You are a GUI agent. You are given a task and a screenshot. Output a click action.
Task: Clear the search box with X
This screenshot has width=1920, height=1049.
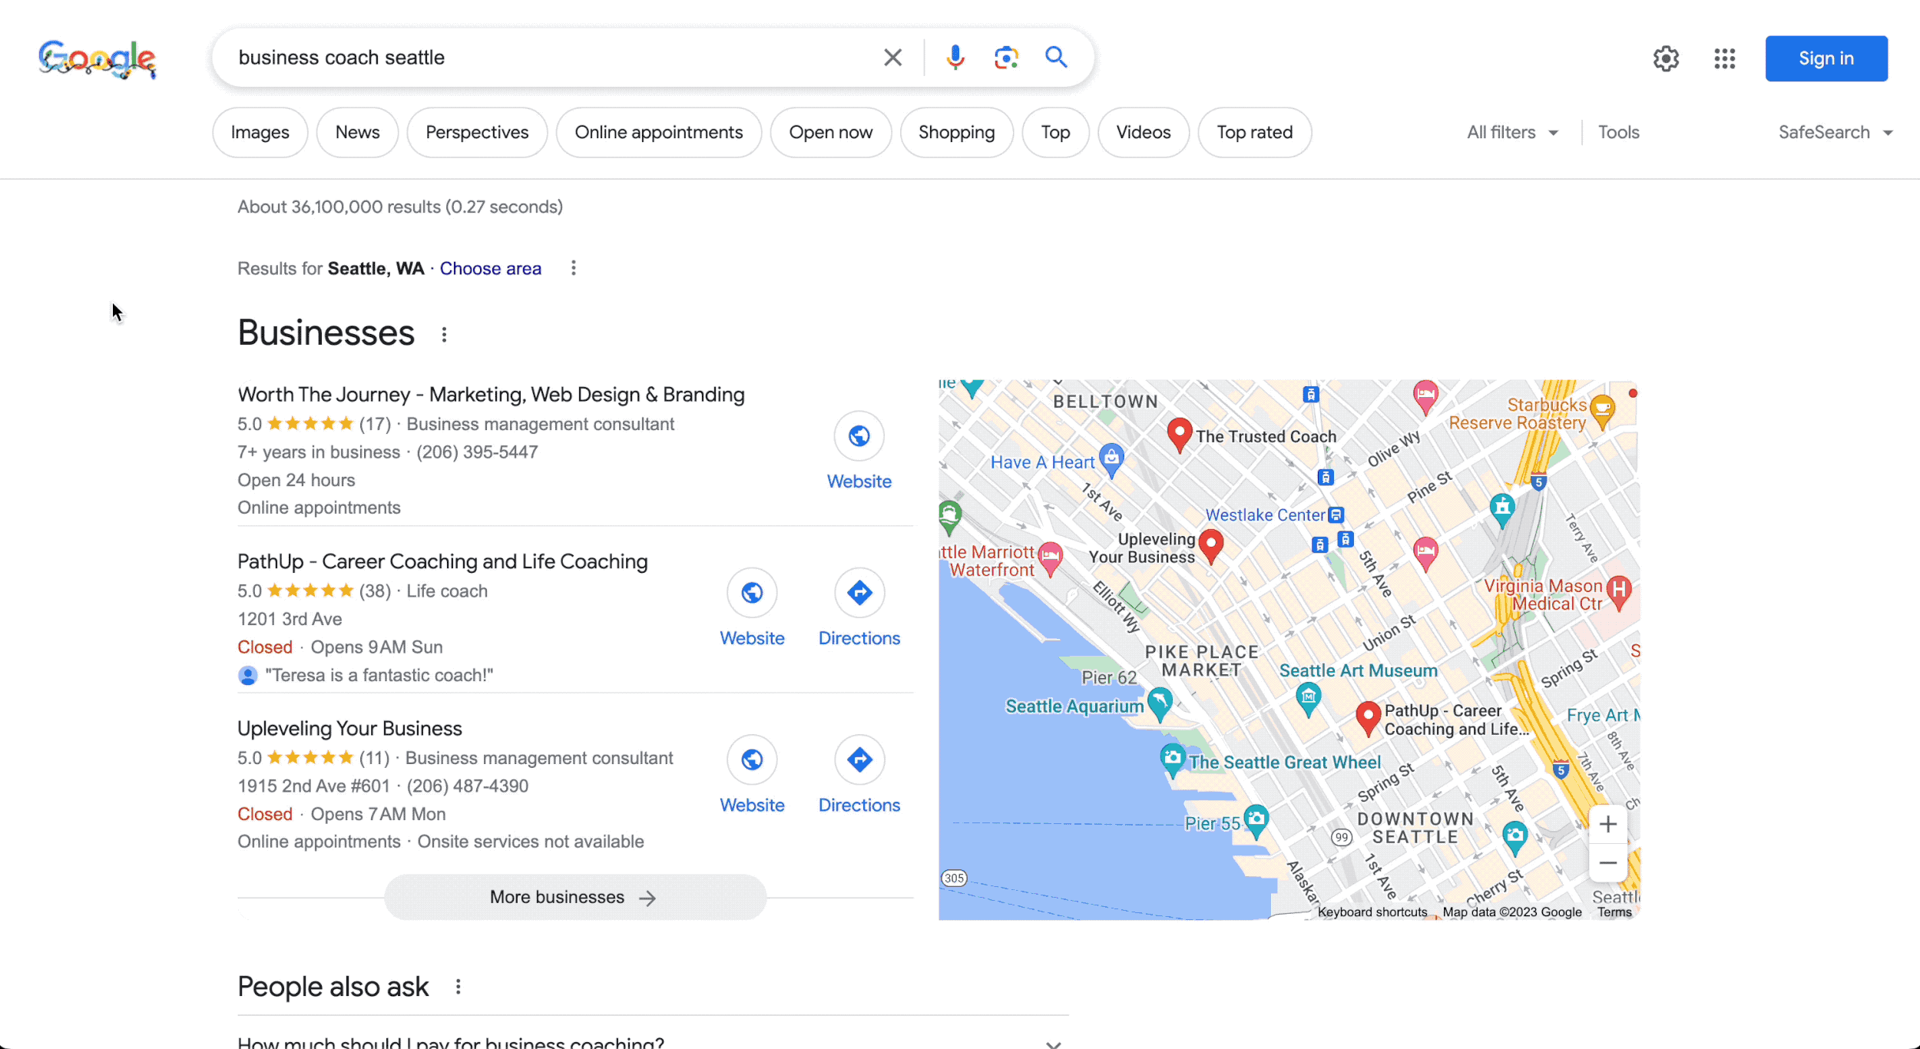(892, 58)
